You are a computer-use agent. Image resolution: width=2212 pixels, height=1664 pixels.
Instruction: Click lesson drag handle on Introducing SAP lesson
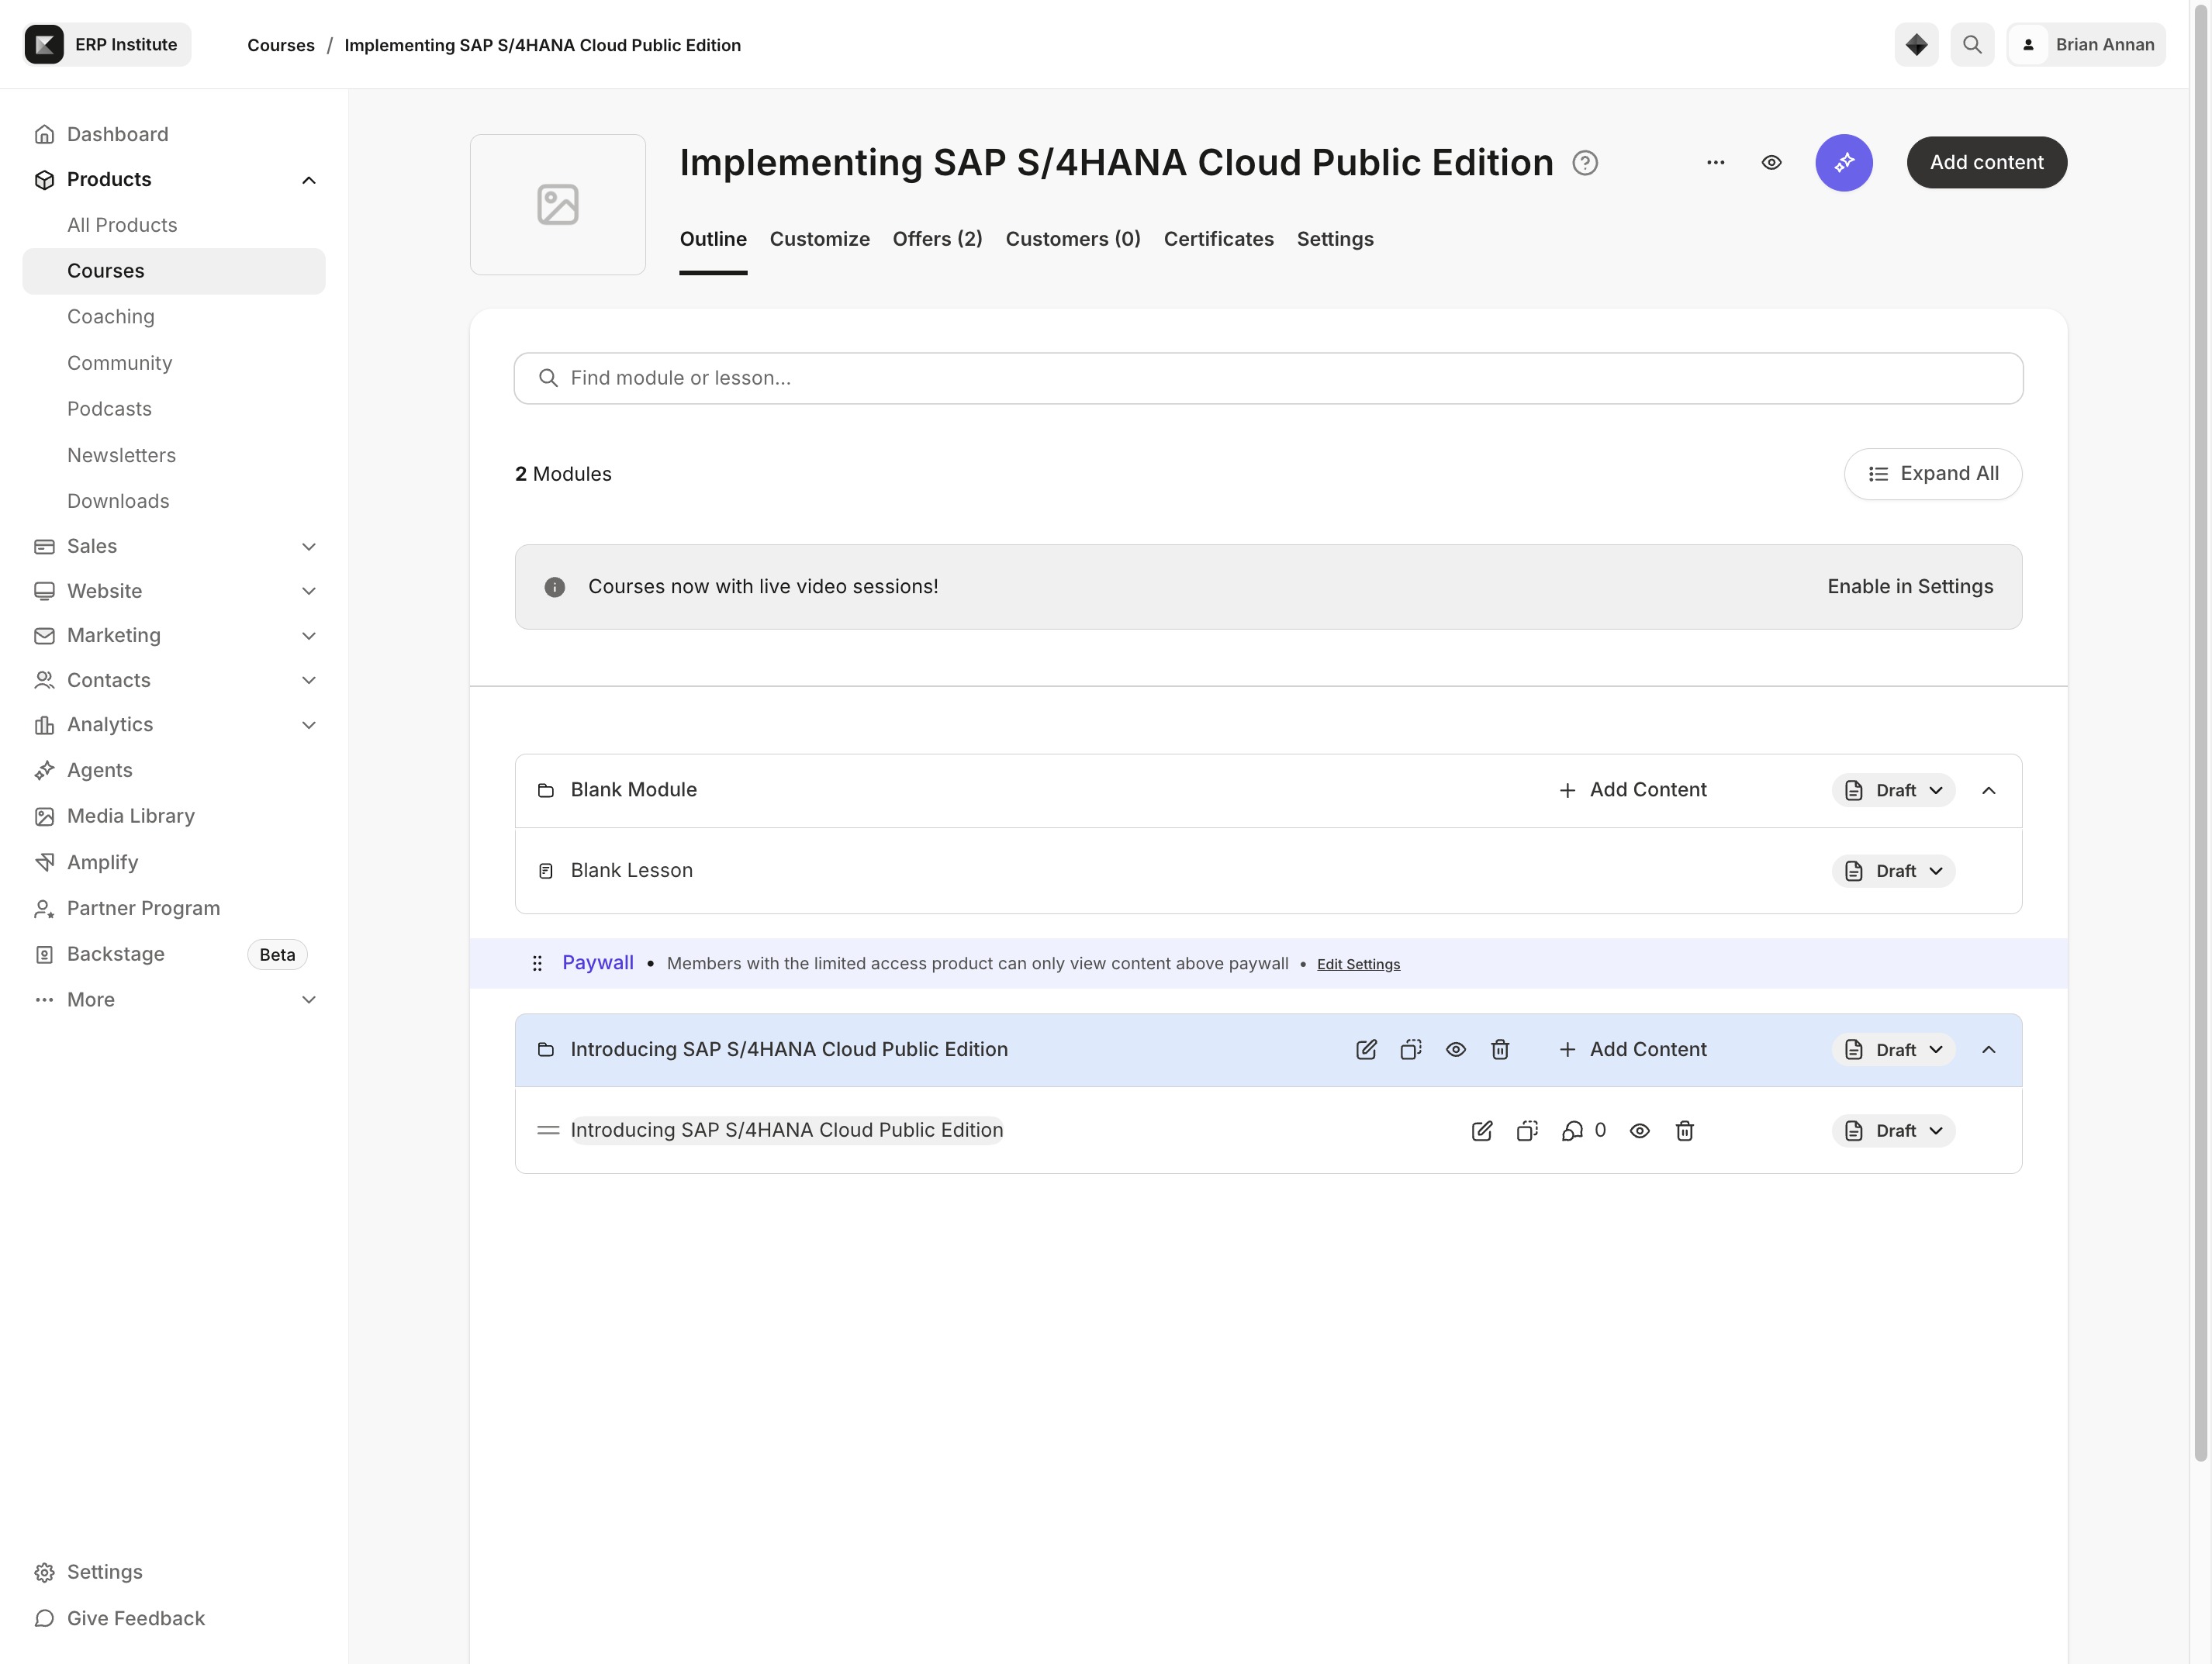tap(548, 1130)
